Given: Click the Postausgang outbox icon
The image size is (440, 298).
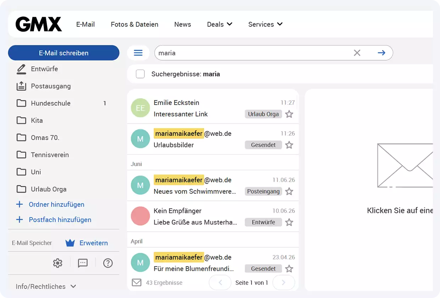Looking at the screenshot, I should (21, 86).
